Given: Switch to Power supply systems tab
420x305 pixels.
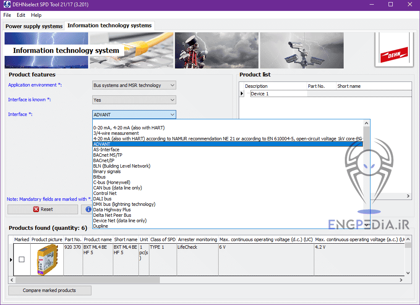Looking at the screenshot, I should [x=34, y=26].
